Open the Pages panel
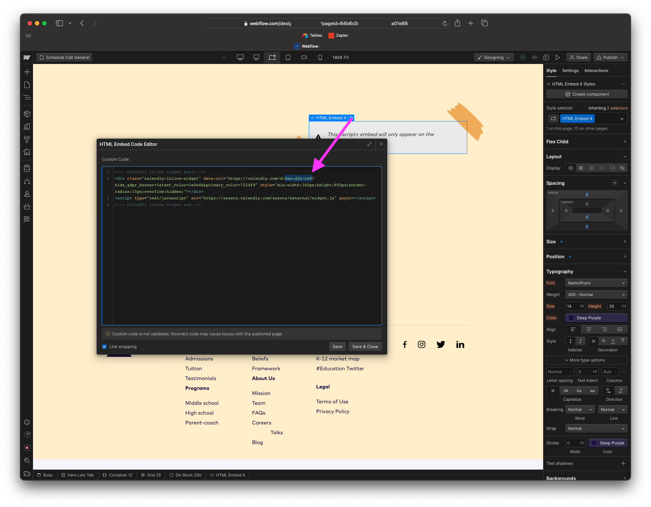The image size is (651, 507). [27, 84]
